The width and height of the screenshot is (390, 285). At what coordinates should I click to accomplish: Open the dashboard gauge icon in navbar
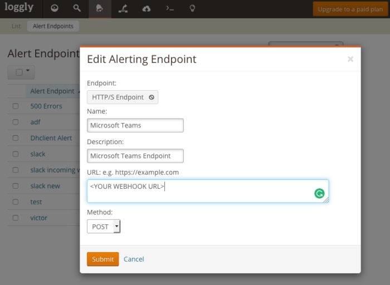point(54,9)
